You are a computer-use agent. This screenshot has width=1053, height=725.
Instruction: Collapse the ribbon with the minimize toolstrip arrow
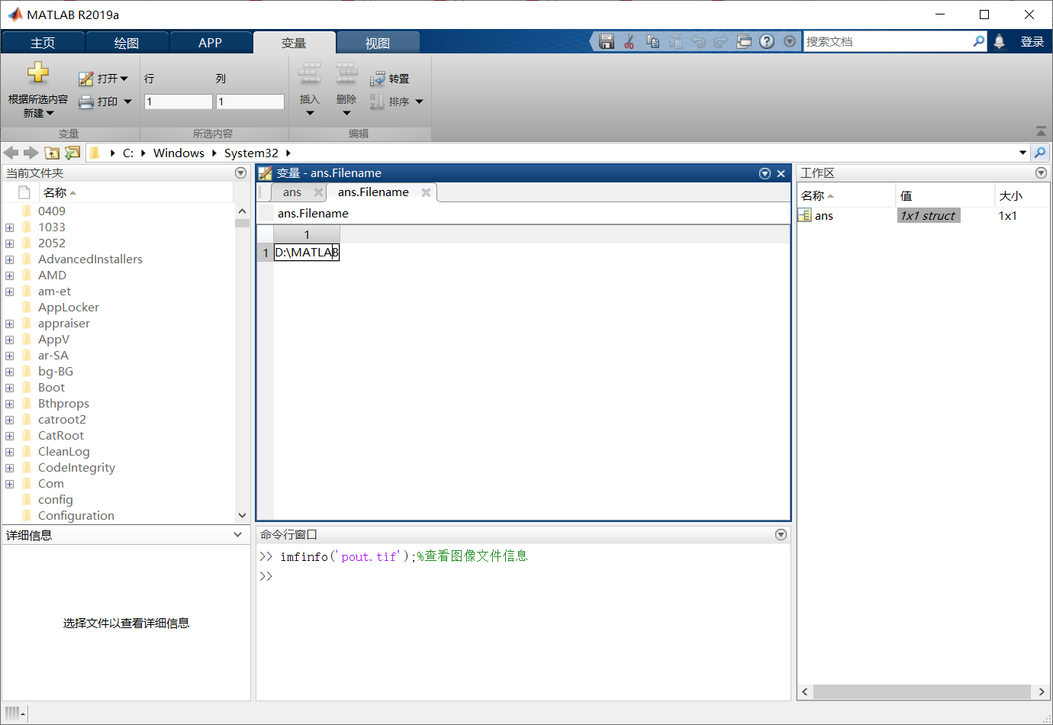coord(1041,131)
